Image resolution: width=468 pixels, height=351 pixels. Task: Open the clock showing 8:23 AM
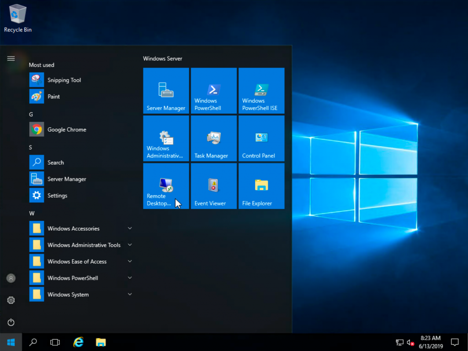point(431,342)
